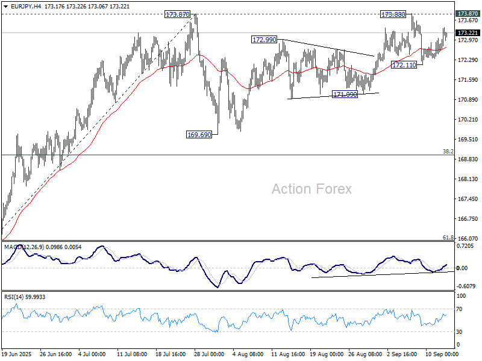Click the 19 Jun 2025 date label
Screen dimensions: 482x361
[16, 355]
